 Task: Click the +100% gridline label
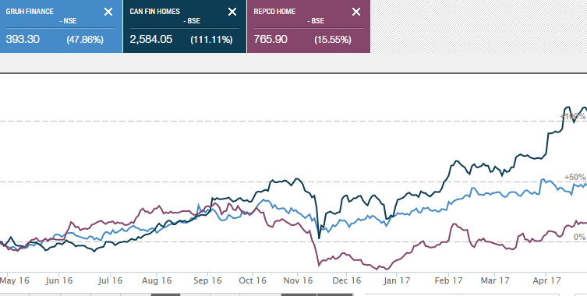(x=573, y=116)
